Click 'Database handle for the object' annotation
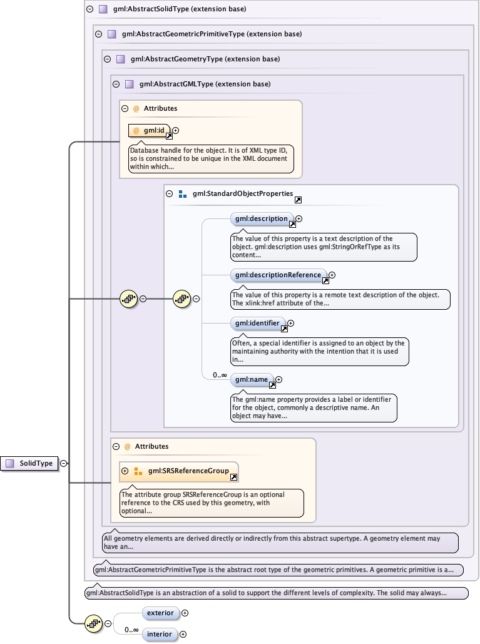Screen dimensions: 480x644 [211, 158]
